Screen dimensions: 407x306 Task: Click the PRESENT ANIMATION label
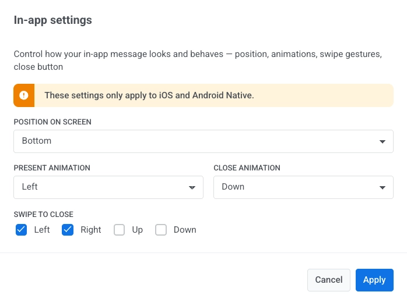click(x=52, y=168)
